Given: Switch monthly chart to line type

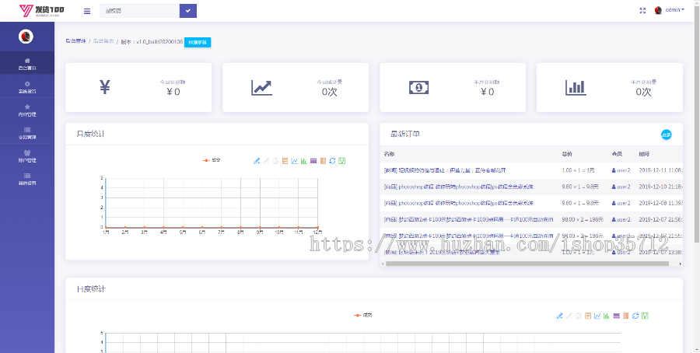Looking at the screenshot, I should (x=294, y=161).
